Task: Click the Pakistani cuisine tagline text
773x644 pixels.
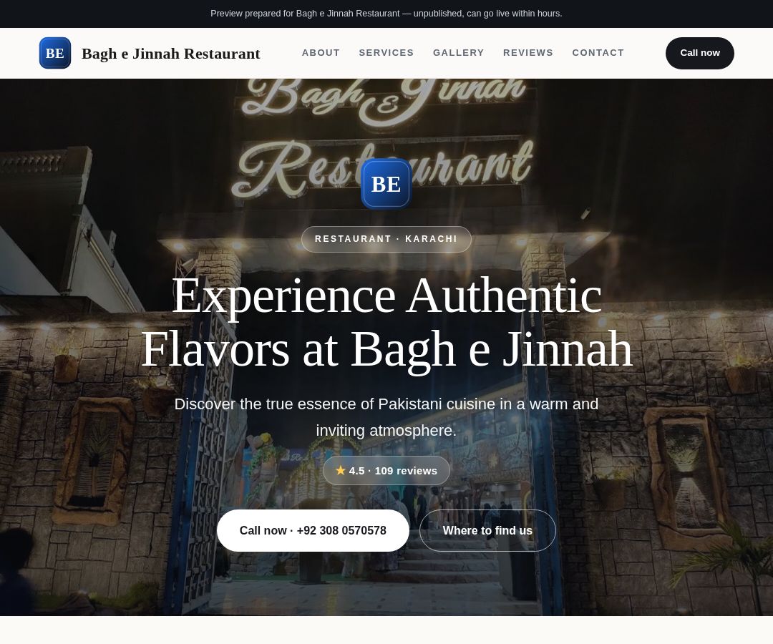Action: [x=386, y=417]
